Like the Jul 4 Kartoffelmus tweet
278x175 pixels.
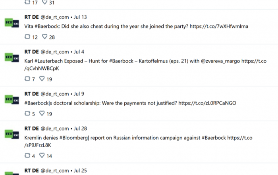point(42,79)
